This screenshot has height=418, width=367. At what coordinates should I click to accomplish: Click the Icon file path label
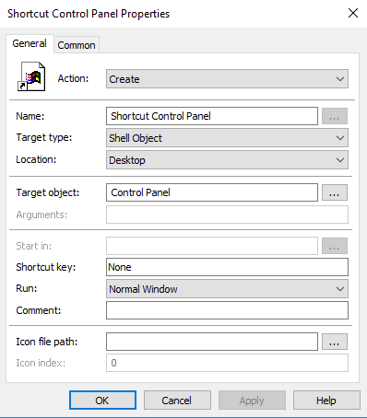point(47,342)
